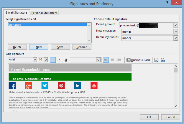This screenshot has height=124, width=184.
Task: Click the YouTube icon in signature
Action: (94, 85)
